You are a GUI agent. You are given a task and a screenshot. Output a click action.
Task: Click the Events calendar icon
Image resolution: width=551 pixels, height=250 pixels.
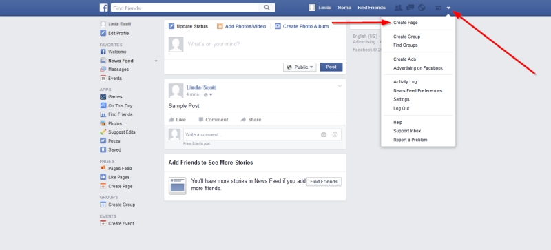pyautogui.click(x=103, y=78)
